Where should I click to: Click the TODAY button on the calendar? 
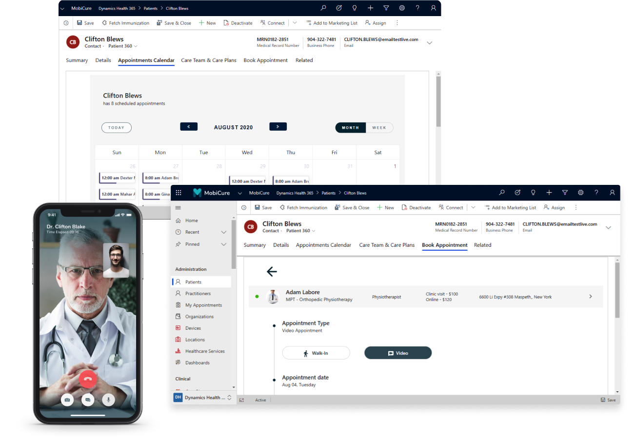(x=117, y=128)
